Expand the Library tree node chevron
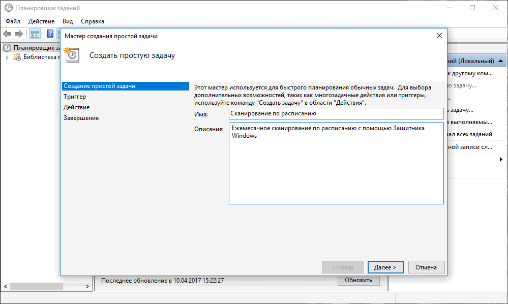The width and height of the screenshot is (508, 304). (7, 57)
